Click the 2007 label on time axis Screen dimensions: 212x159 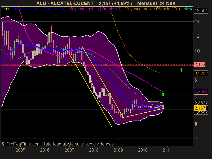click(69, 150)
